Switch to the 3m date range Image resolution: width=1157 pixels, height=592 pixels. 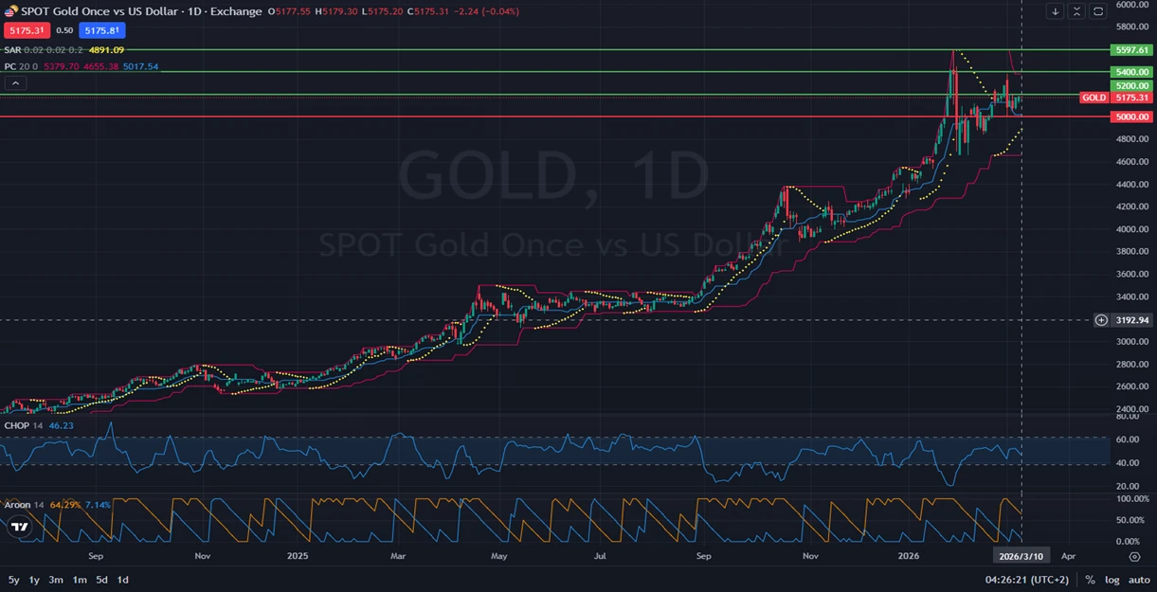[x=56, y=580]
